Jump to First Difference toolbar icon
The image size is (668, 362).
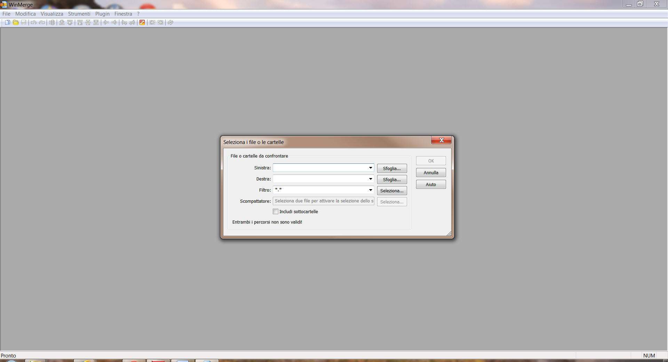pyautogui.click(x=80, y=23)
